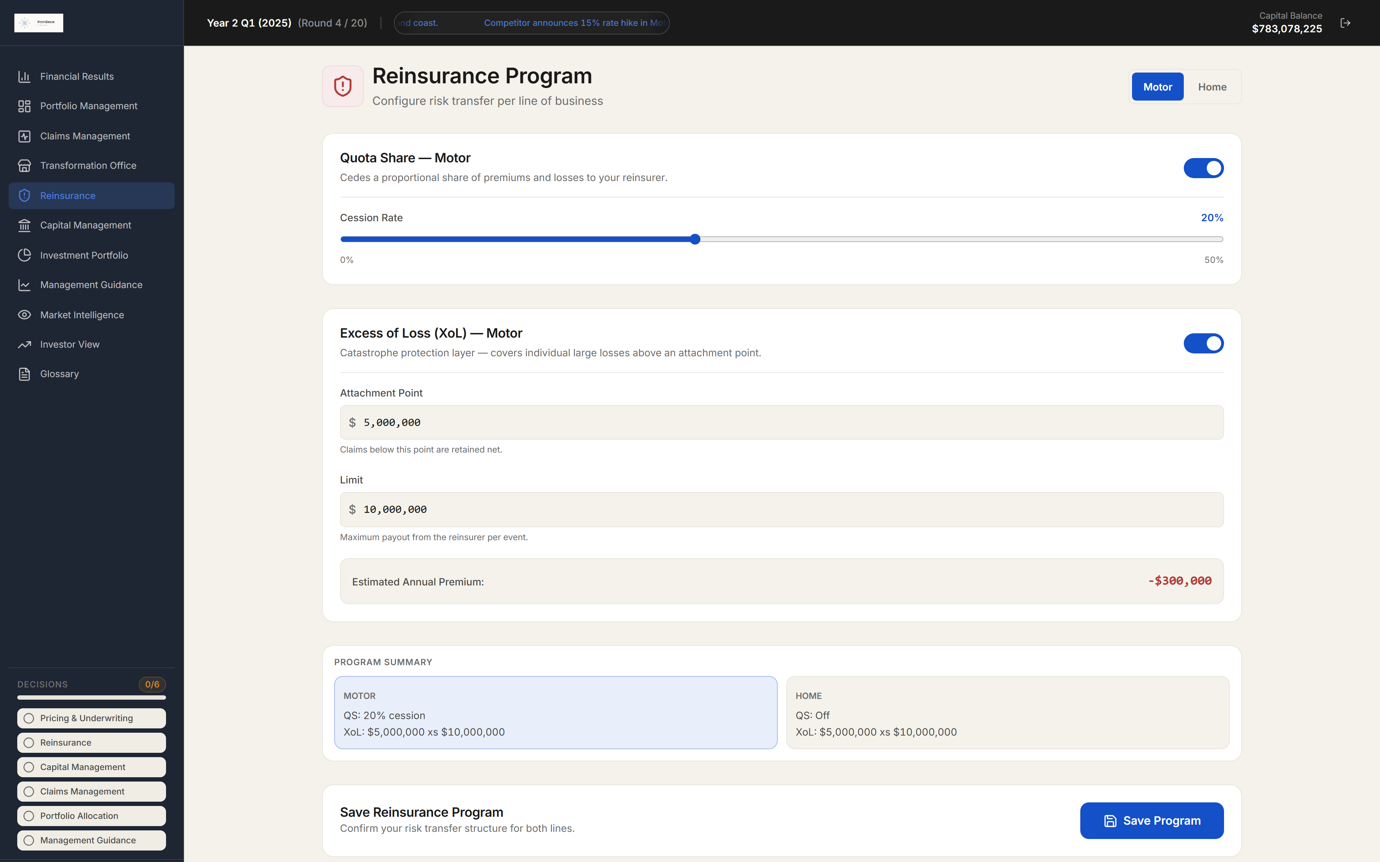Click the Estimated Annual Premium value -$300,000
This screenshot has width=1380, height=862.
(x=1180, y=581)
